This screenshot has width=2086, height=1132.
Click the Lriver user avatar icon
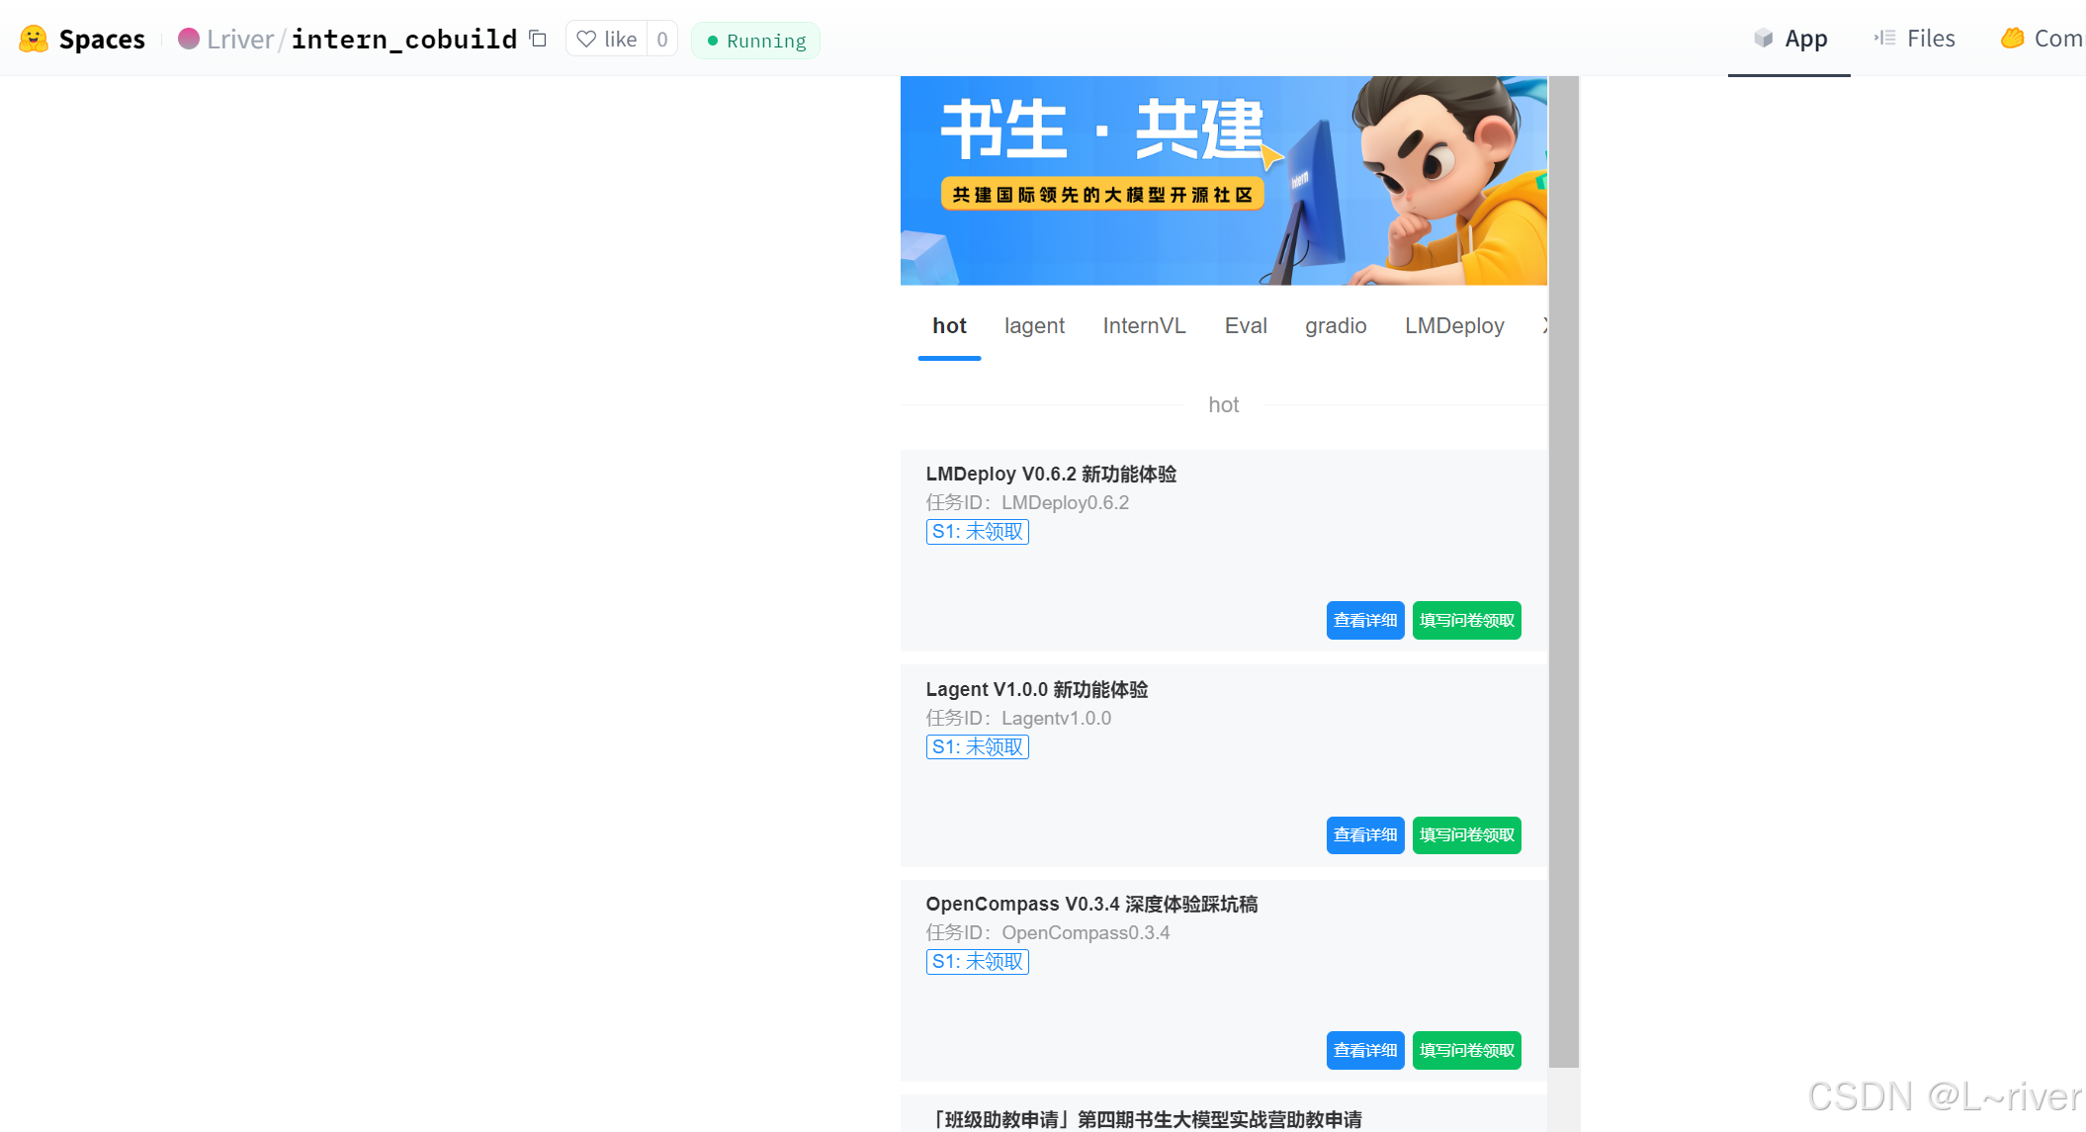tap(188, 40)
